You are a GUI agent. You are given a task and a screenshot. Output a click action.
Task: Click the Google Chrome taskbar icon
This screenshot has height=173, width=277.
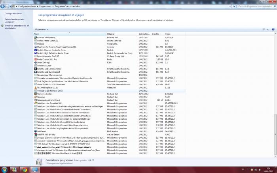coord(25,169)
